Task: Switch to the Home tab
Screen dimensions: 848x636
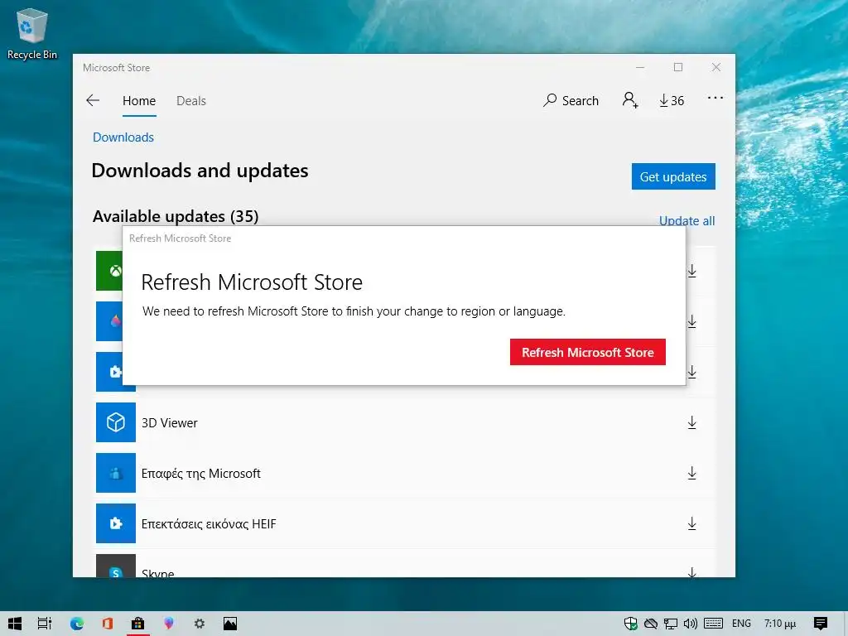Action: 139,100
